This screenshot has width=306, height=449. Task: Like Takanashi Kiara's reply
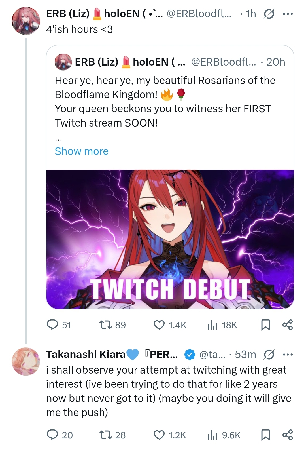pyautogui.click(x=159, y=435)
